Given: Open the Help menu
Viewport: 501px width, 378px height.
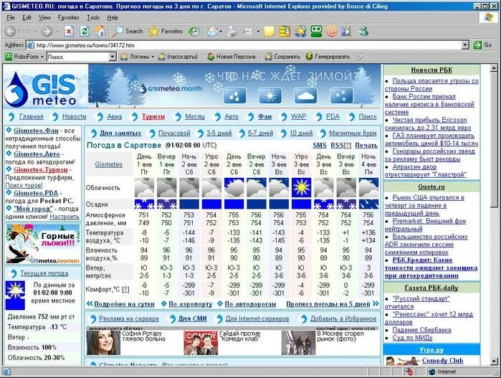Looking at the screenshot, I should point(113,18).
